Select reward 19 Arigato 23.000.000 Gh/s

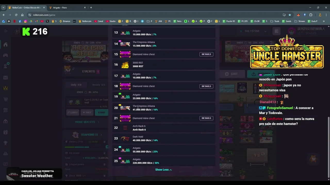[x=164, y=97]
